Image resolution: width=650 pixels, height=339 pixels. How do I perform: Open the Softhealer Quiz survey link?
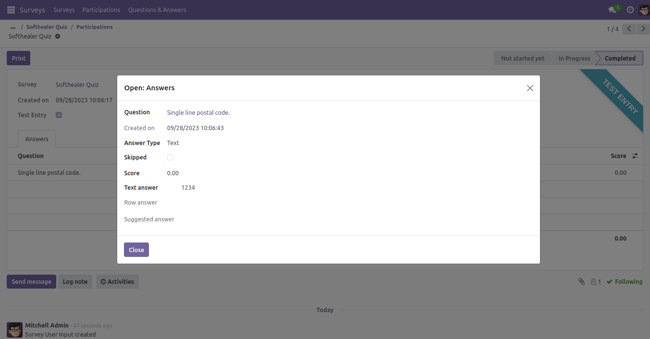(x=77, y=85)
